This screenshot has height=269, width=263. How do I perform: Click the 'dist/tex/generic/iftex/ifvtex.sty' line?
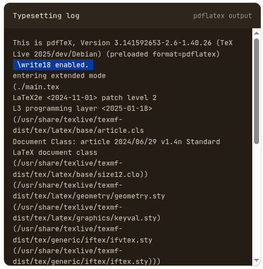(x=83, y=240)
